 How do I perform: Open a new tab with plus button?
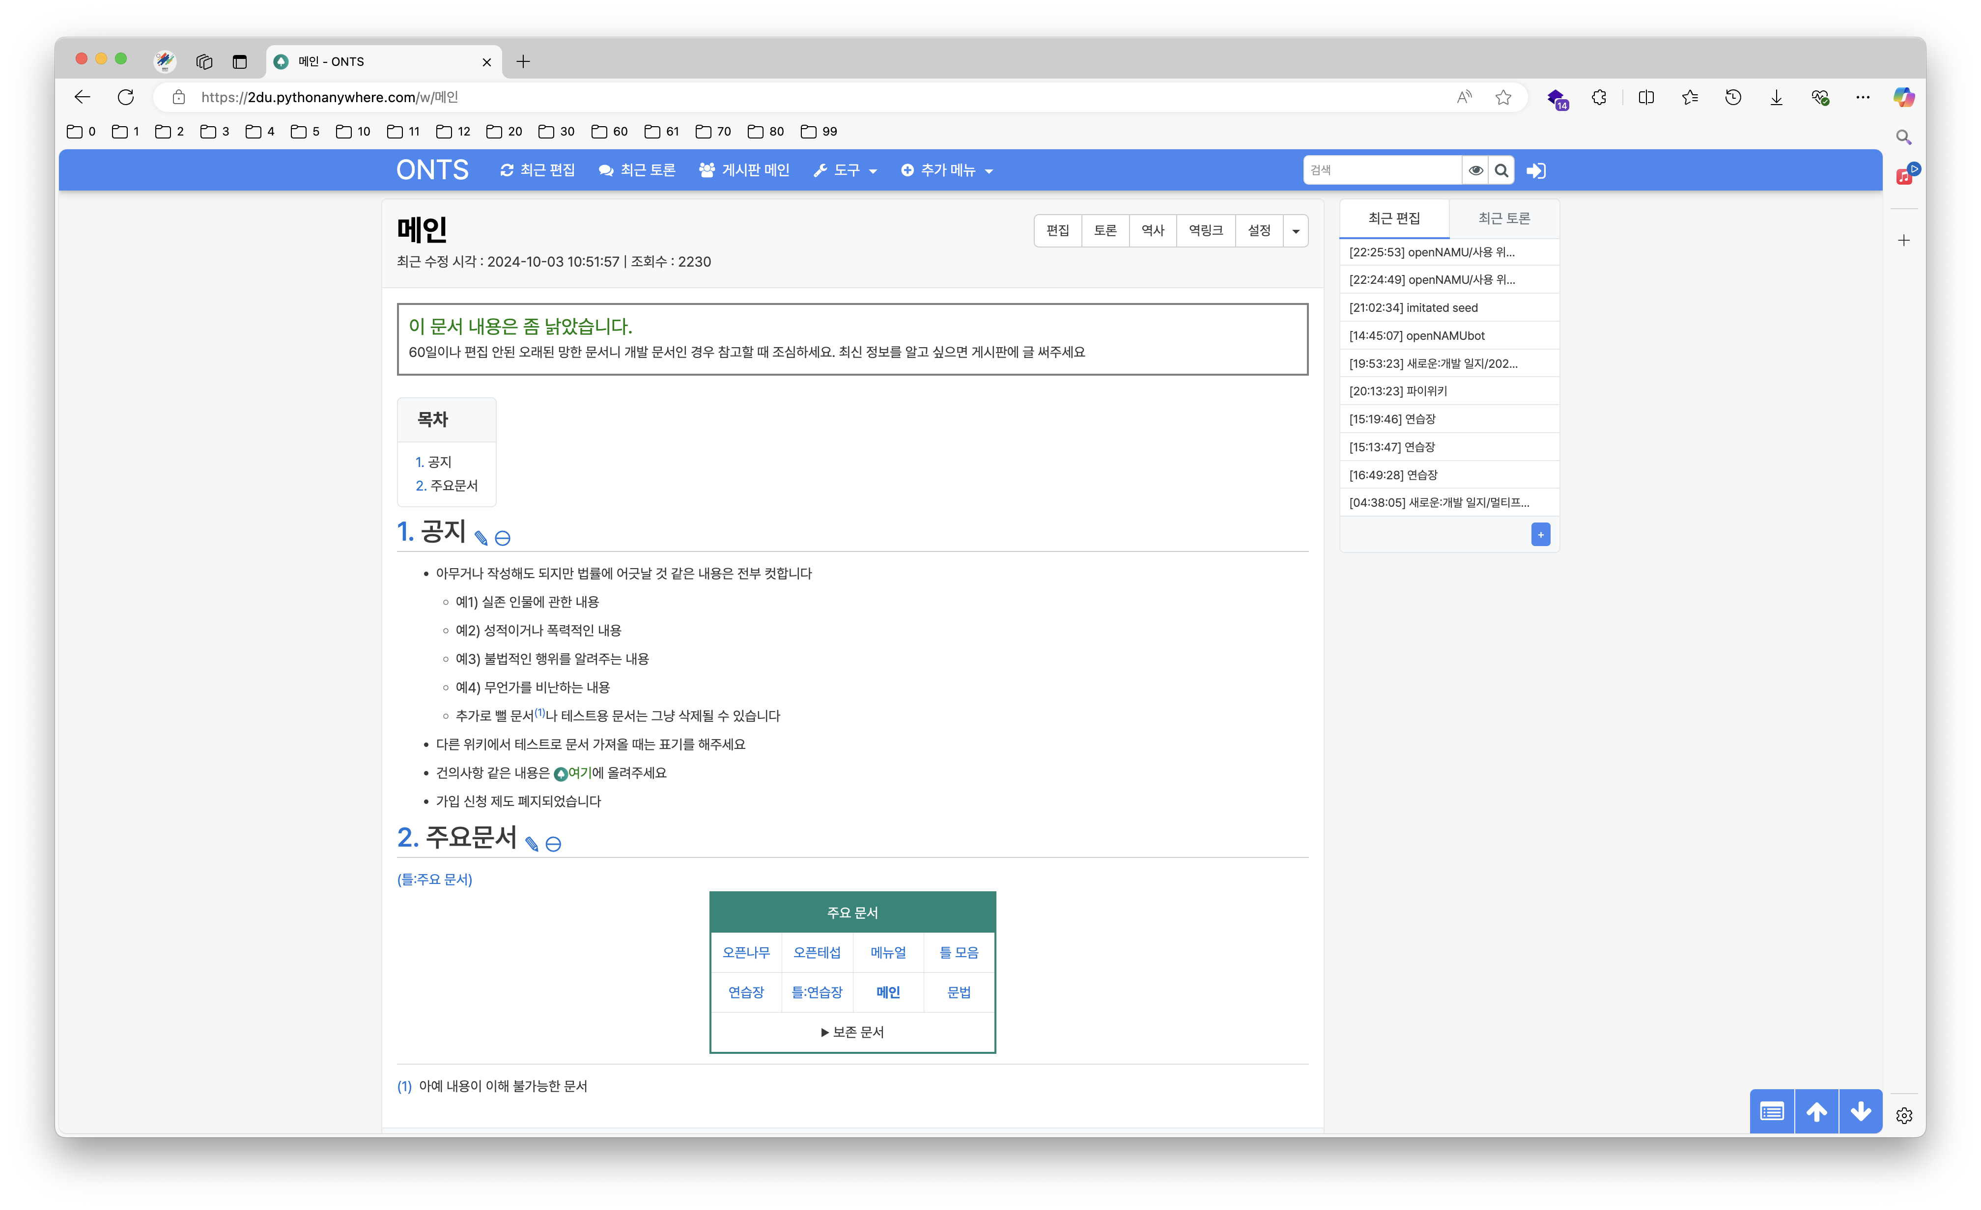(523, 61)
